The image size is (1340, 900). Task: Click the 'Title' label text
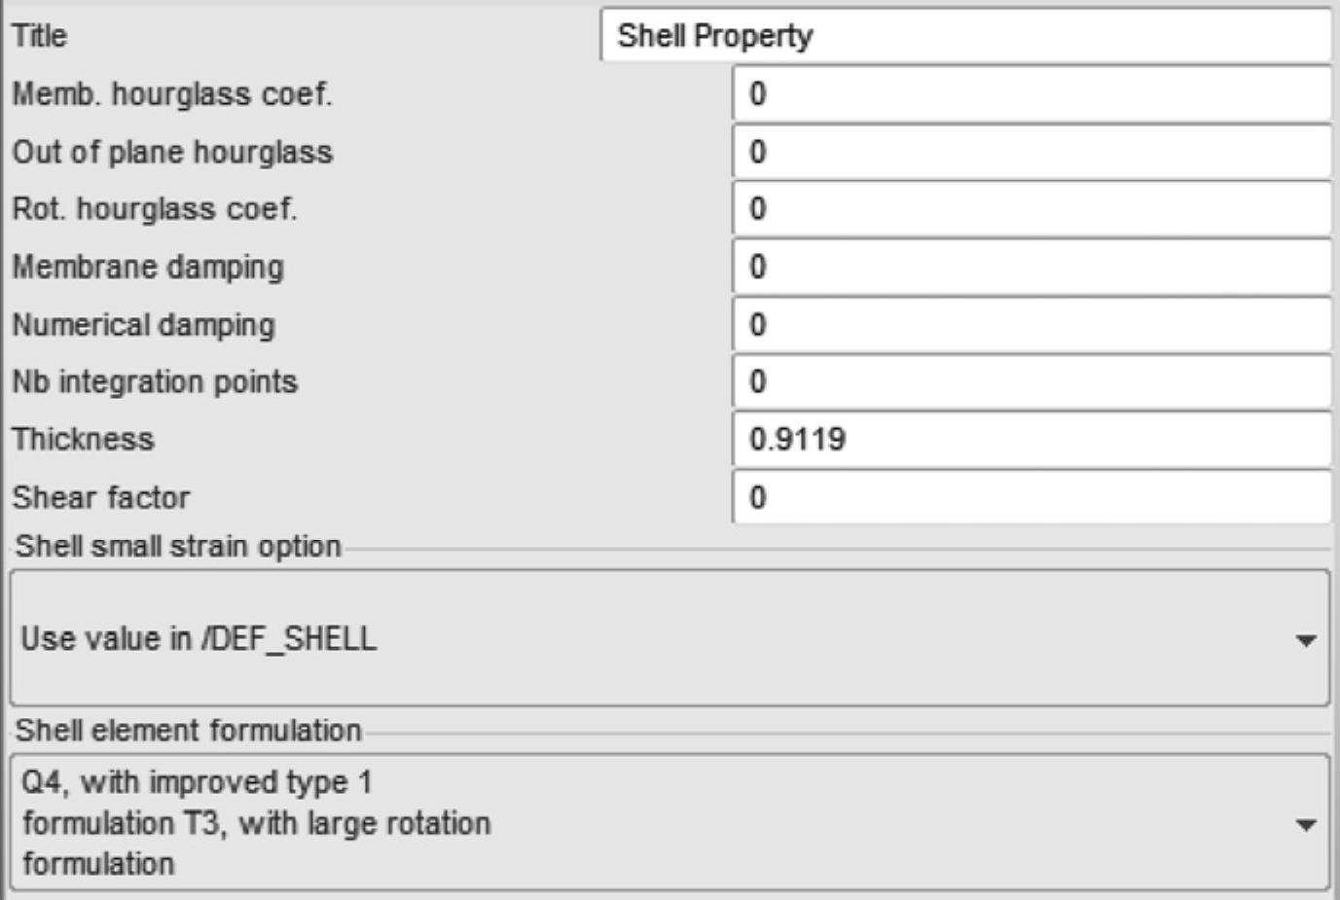pos(40,36)
